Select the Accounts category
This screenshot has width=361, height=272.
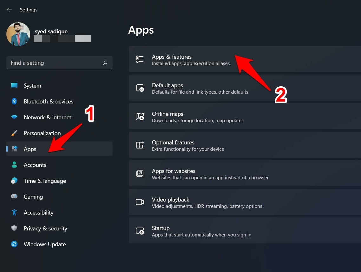[x=59, y=165]
